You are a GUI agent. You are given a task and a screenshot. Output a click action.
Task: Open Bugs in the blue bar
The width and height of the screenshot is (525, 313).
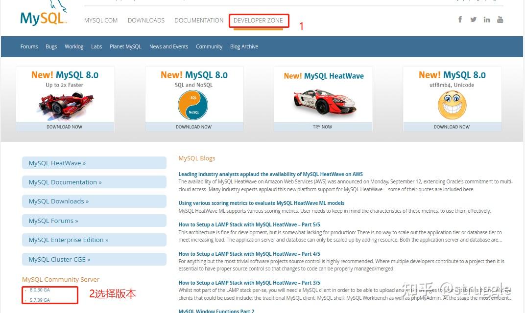[51, 46]
